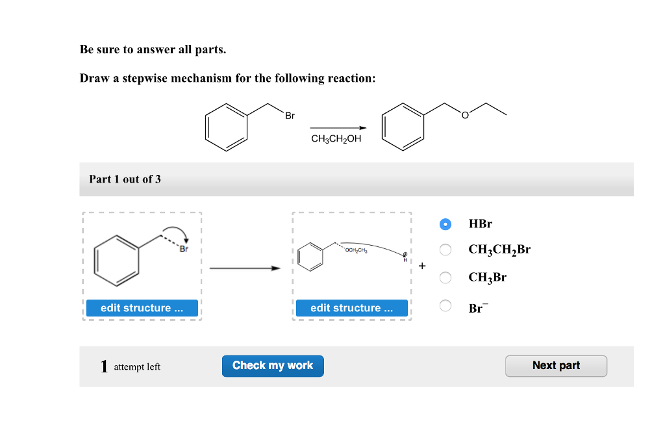Click the Next part button
Viewport: 665px width, 425px height.
click(x=556, y=366)
